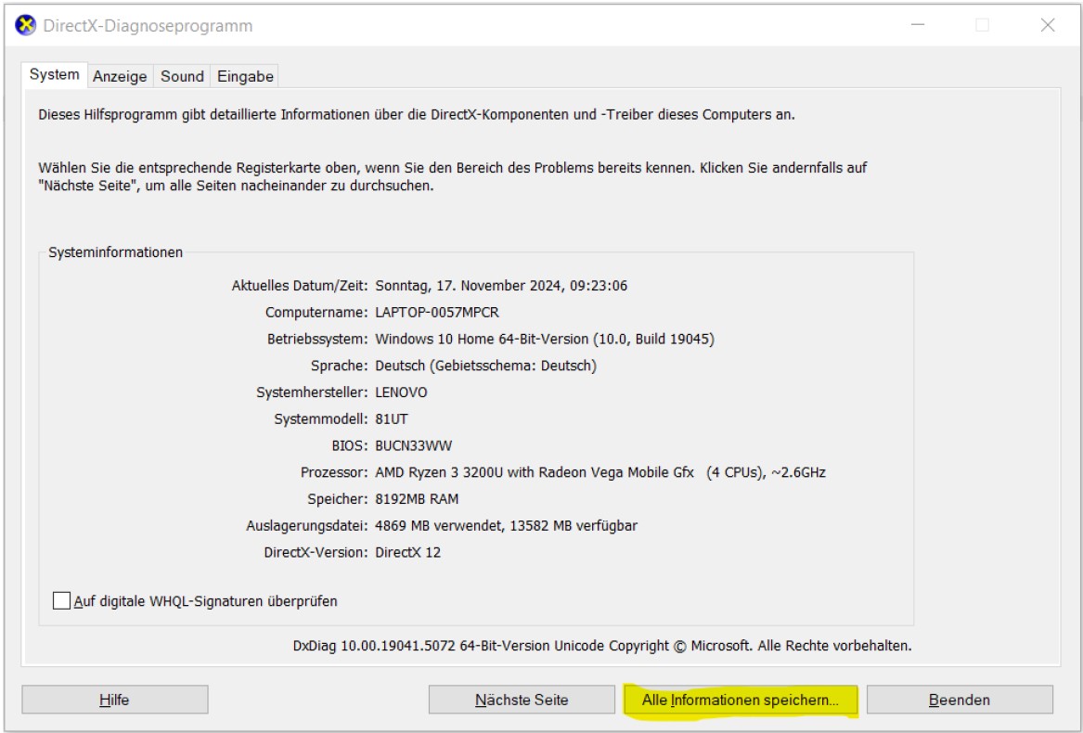
Task: Click Alle Informationen speichern button
Action: pyautogui.click(x=741, y=700)
